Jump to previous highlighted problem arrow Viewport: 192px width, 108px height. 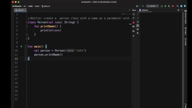pos(127,14)
